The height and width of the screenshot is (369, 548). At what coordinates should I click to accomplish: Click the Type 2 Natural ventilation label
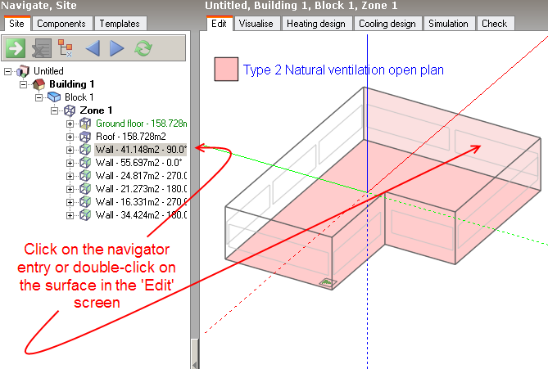pyautogui.click(x=343, y=70)
